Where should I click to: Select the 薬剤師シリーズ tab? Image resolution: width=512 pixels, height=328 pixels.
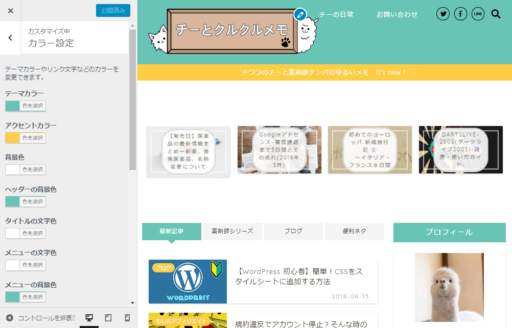pos(232,232)
